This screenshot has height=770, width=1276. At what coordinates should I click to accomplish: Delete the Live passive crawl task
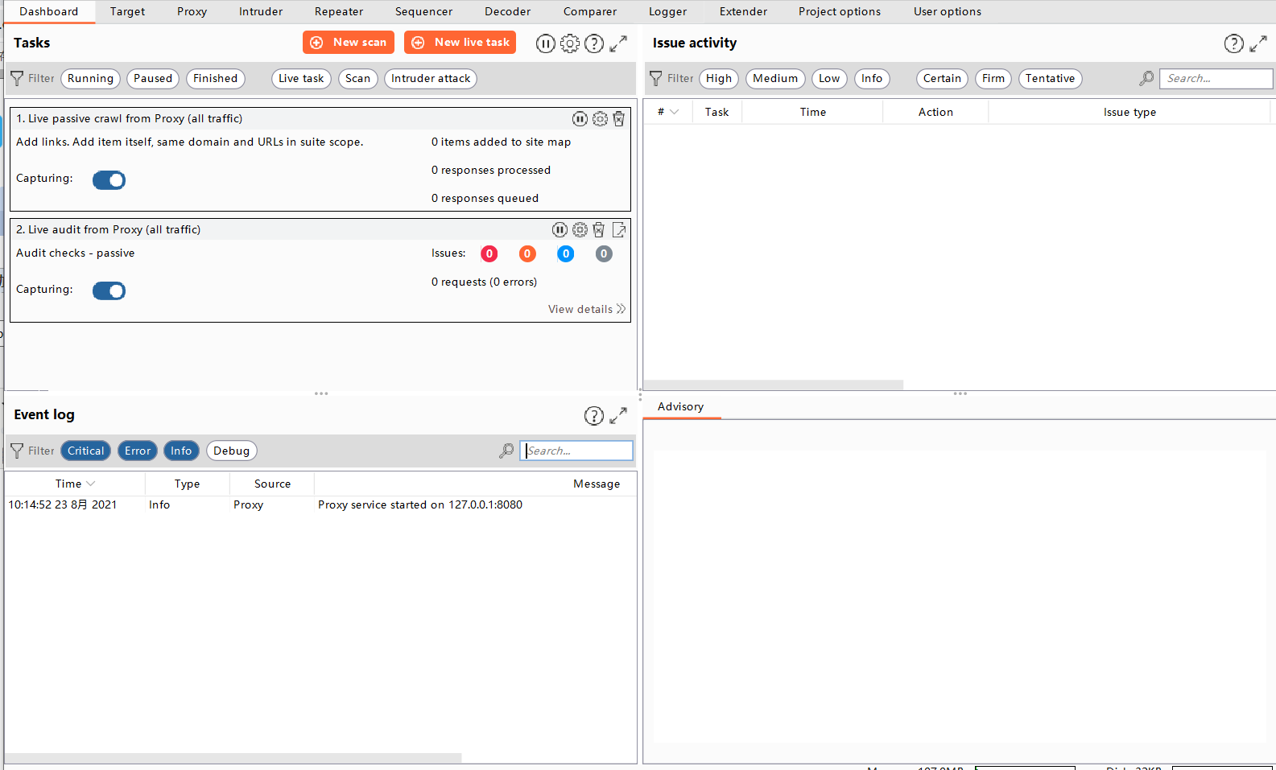pos(618,119)
